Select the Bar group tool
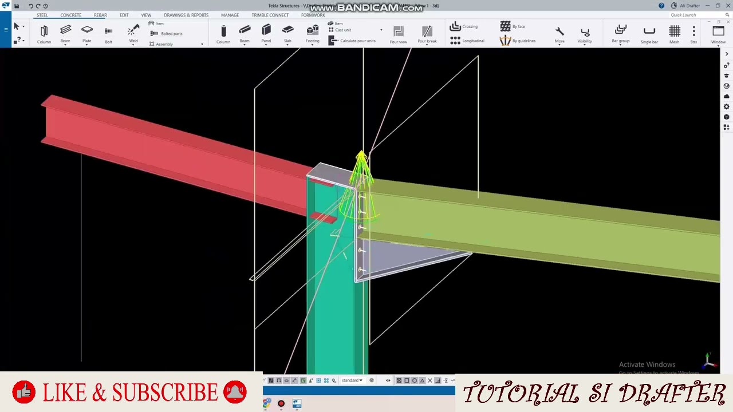The width and height of the screenshot is (733, 412). coord(620,34)
